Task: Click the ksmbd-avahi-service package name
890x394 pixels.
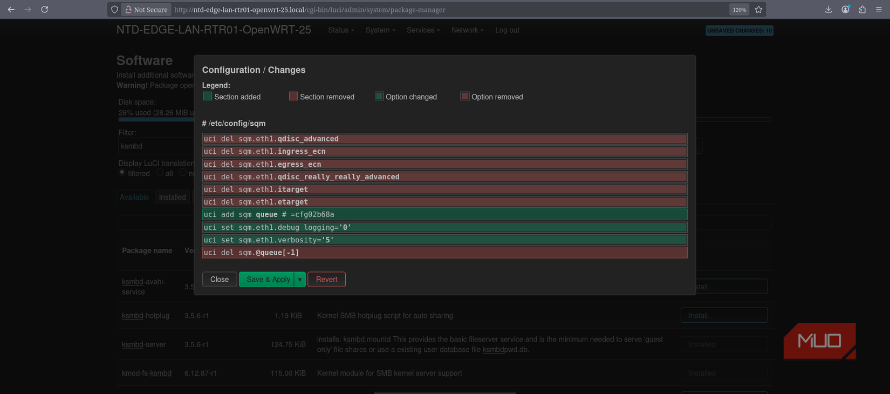Action: pyautogui.click(x=143, y=287)
